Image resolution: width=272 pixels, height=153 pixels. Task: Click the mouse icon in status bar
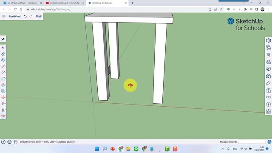(x=16, y=142)
